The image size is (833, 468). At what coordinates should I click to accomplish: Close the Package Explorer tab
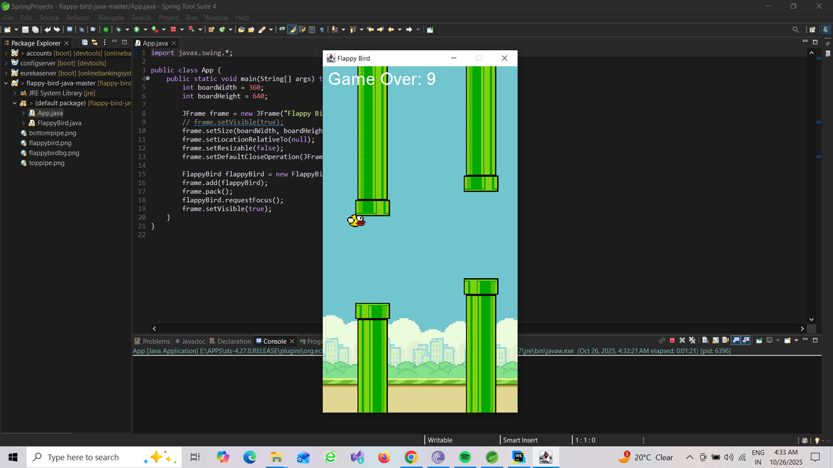point(66,43)
